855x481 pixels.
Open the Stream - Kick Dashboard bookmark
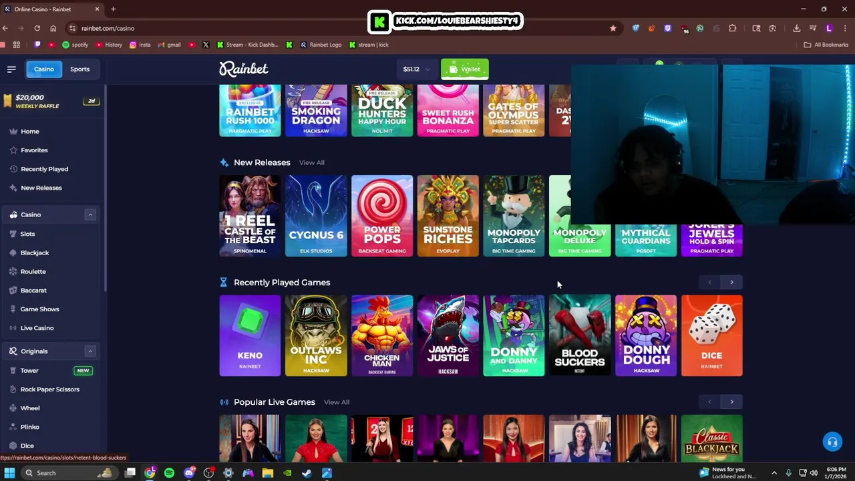click(247, 45)
